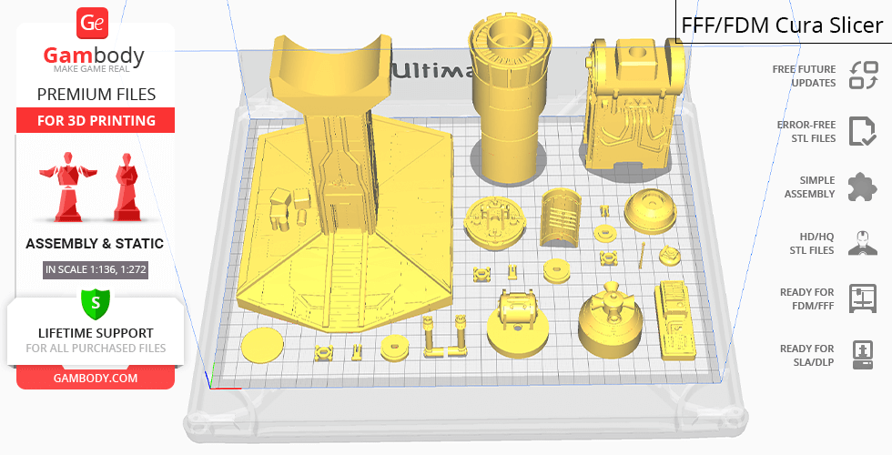Click the Ready for SLA/DLP printer icon
This screenshot has height=455, width=892.
(861, 355)
